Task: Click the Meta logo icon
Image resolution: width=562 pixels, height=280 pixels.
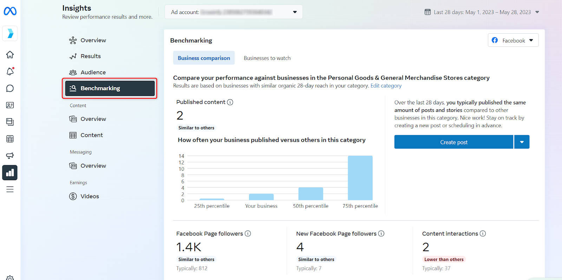Action: click(x=10, y=11)
